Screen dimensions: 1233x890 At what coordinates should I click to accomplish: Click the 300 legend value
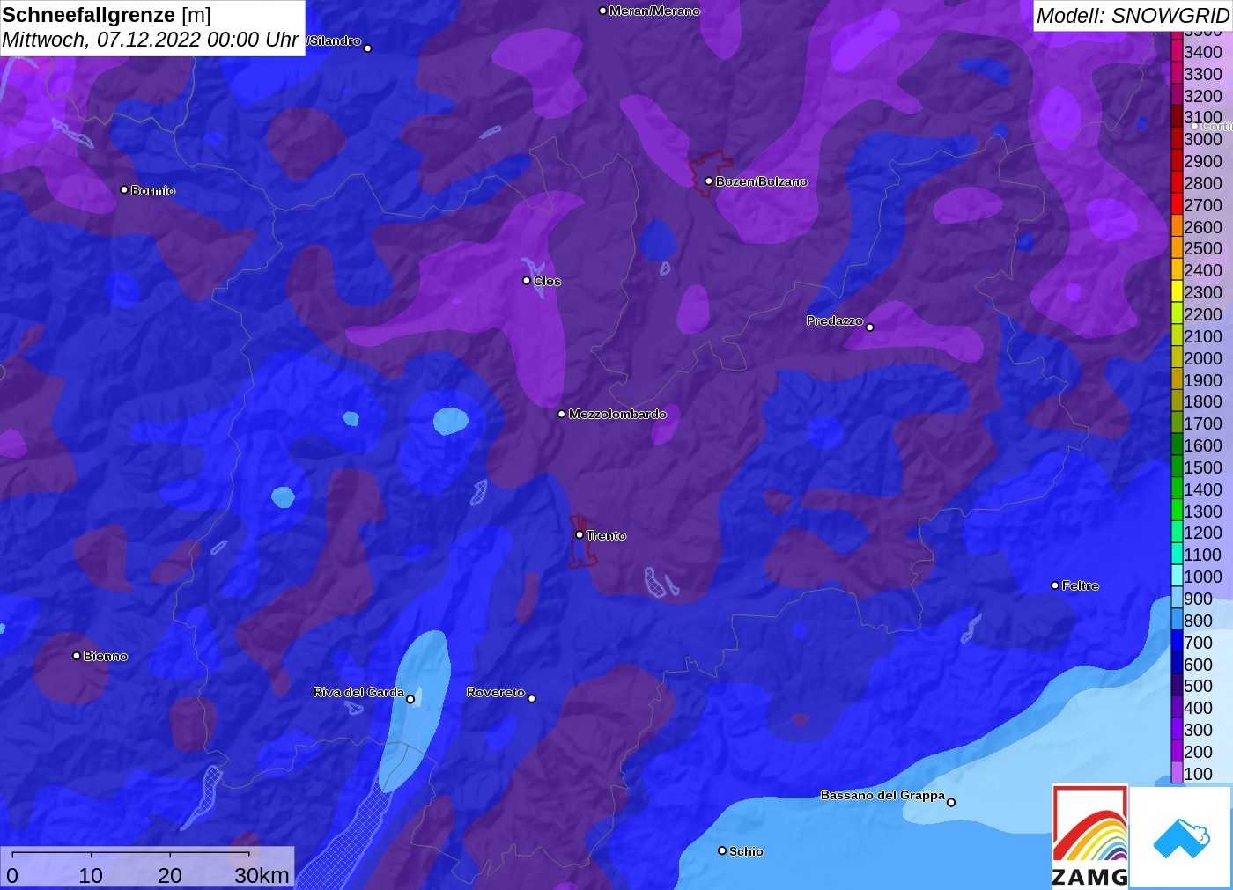pos(1198,730)
